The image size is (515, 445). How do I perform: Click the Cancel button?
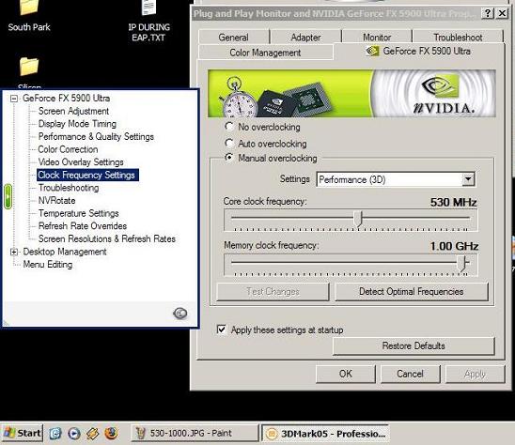[x=410, y=374]
